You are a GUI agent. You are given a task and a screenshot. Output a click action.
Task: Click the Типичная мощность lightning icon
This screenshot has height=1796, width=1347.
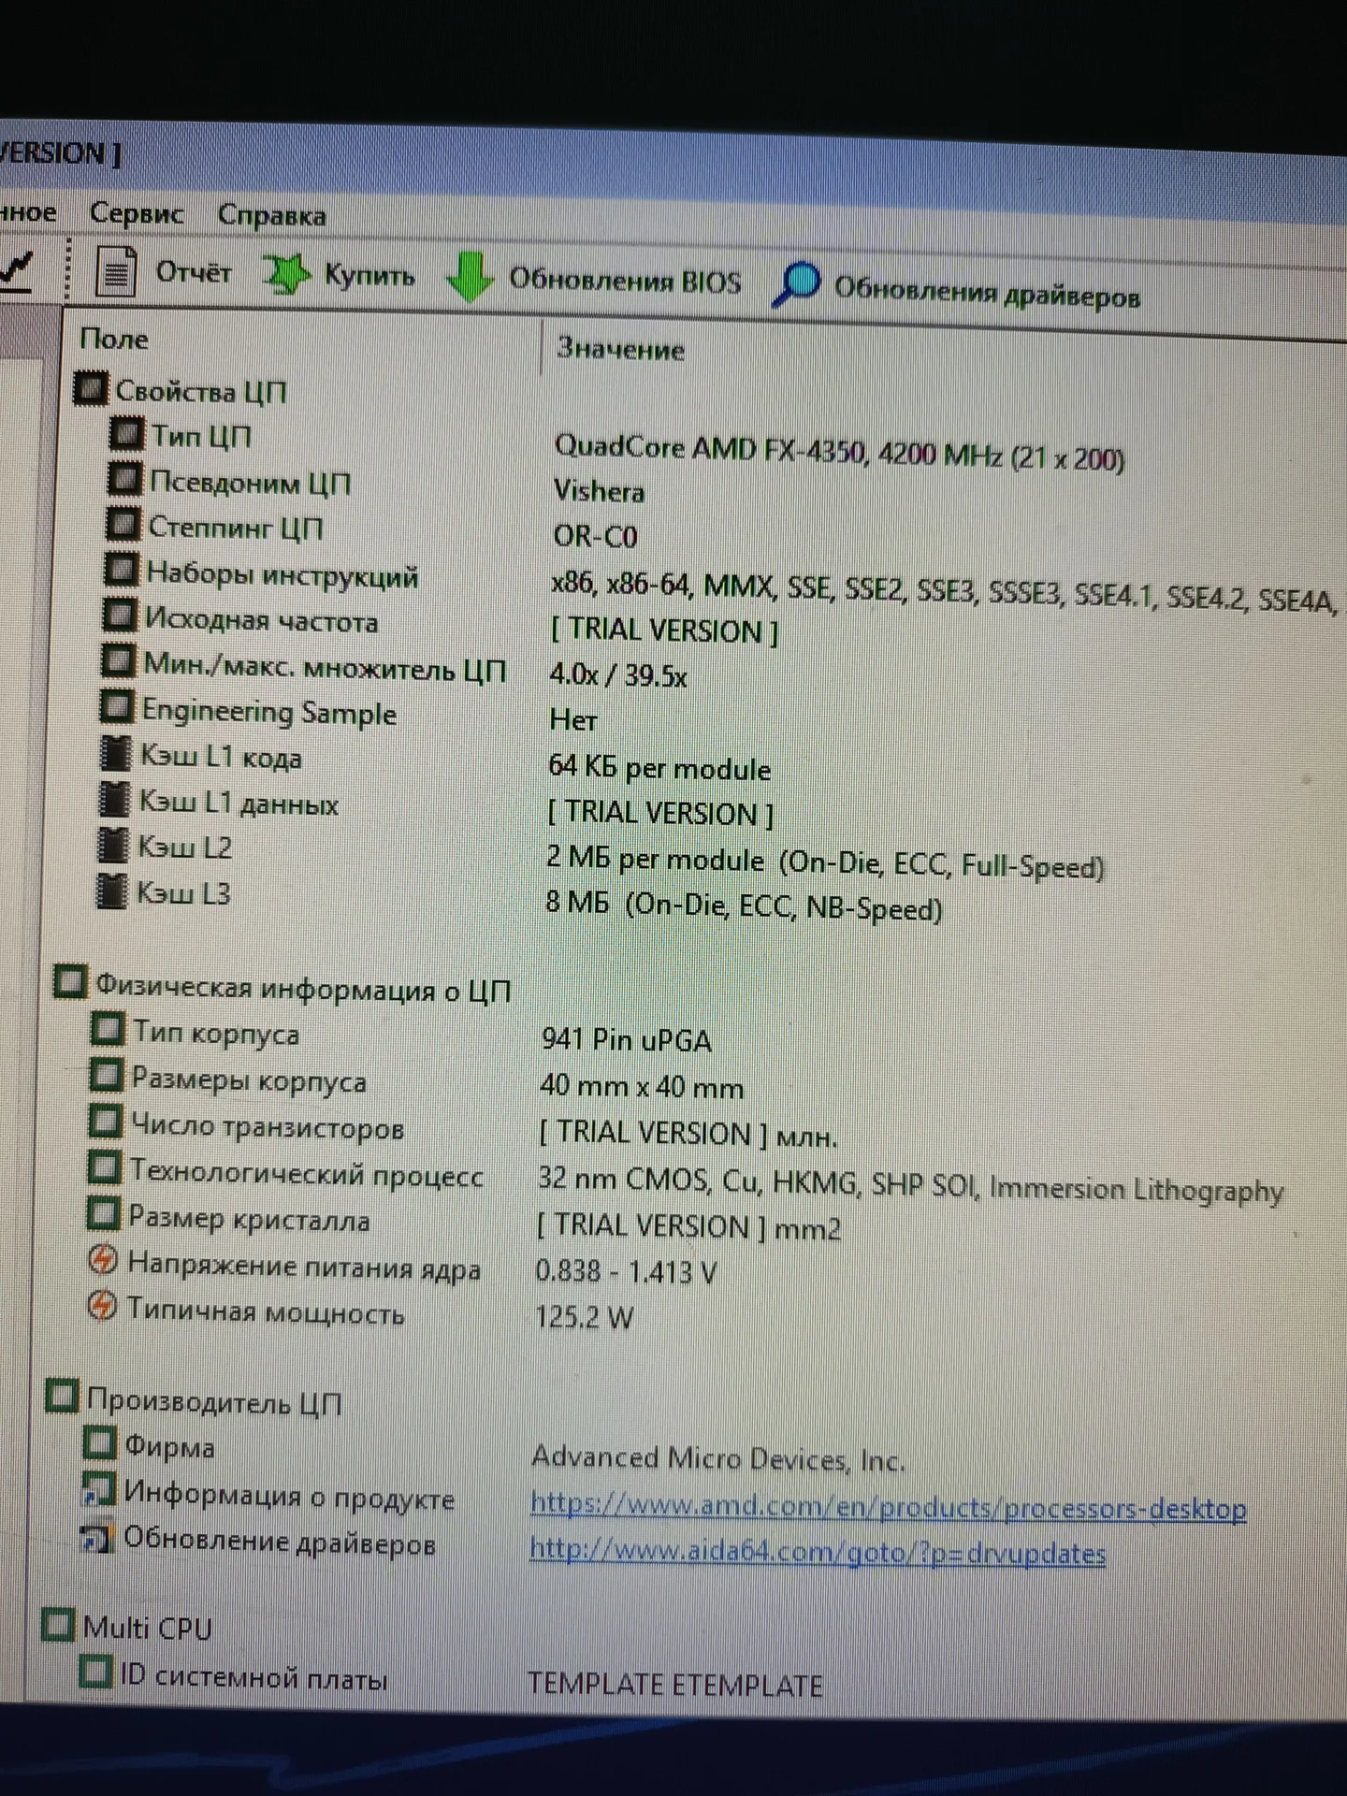tap(101, 1306)
